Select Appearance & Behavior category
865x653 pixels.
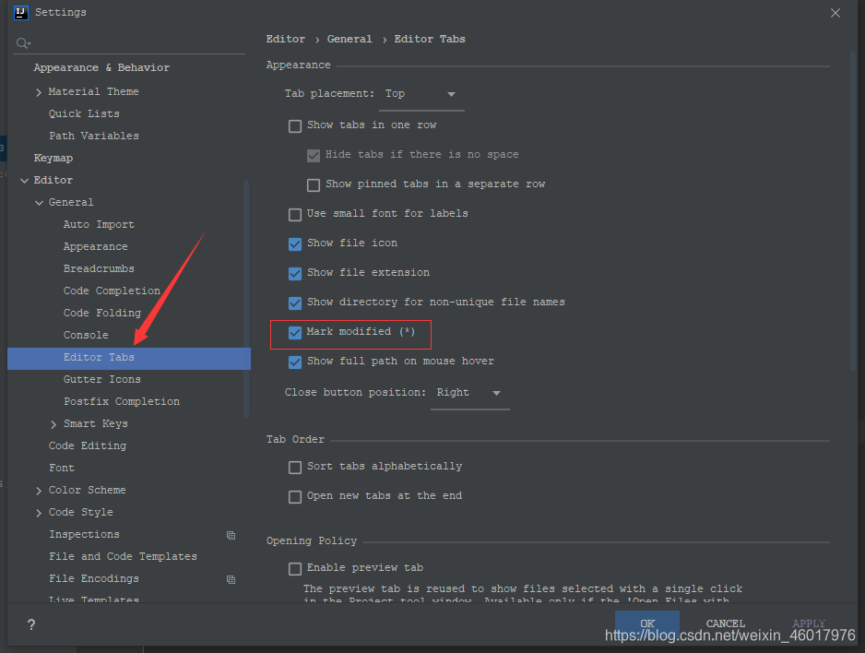[101, 67]
